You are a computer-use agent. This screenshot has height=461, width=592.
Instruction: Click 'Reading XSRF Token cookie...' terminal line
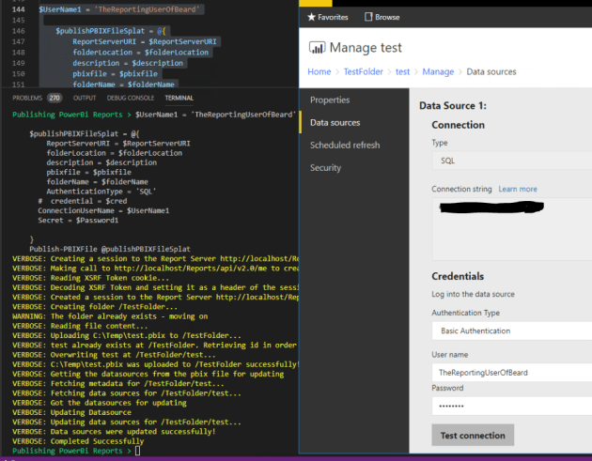coord(90,278)
